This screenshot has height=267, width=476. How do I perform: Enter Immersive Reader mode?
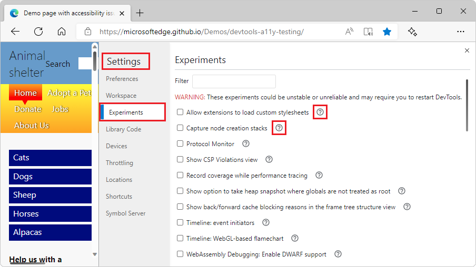(x=368, y=32)
